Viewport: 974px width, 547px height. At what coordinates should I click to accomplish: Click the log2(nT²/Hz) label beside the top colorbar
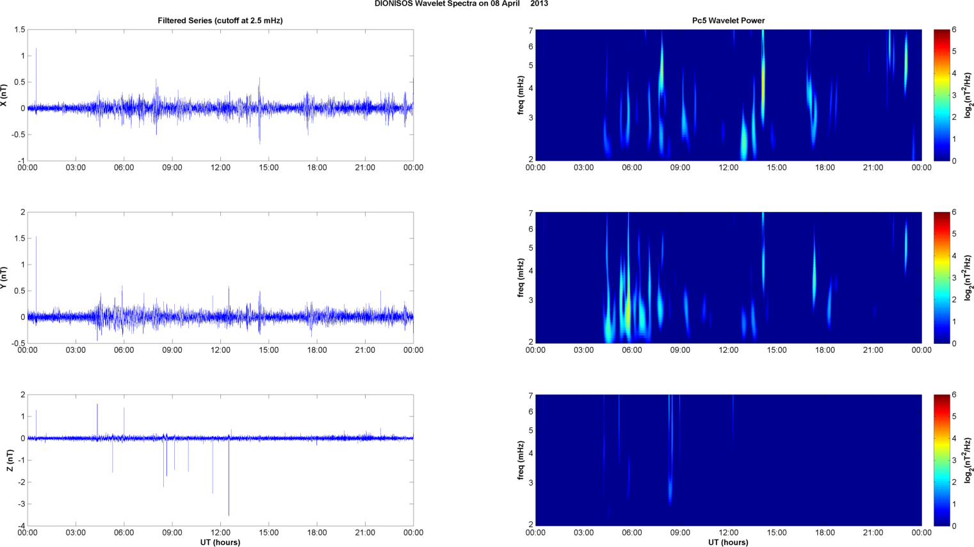pos(968,95)
